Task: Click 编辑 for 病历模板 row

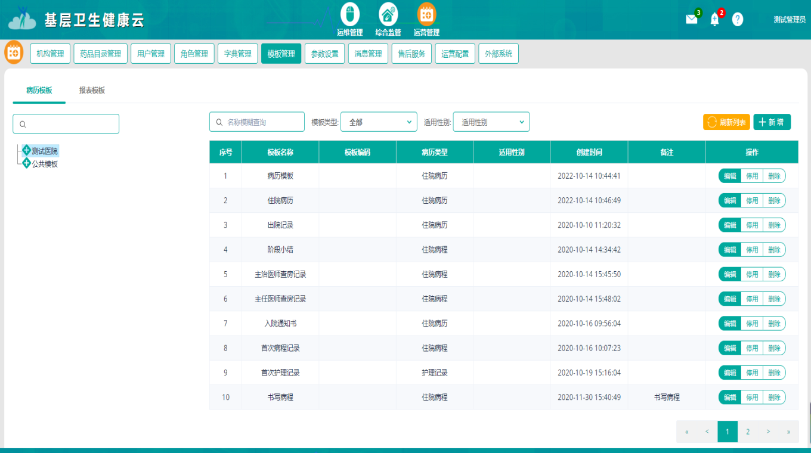Action: click(x=730, y=176)
